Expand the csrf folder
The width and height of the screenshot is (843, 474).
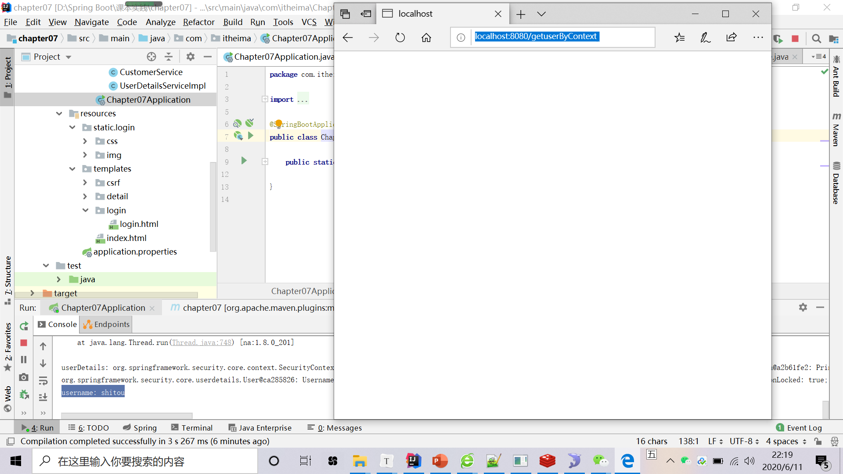pyautogui.click(x=85, y=183)
